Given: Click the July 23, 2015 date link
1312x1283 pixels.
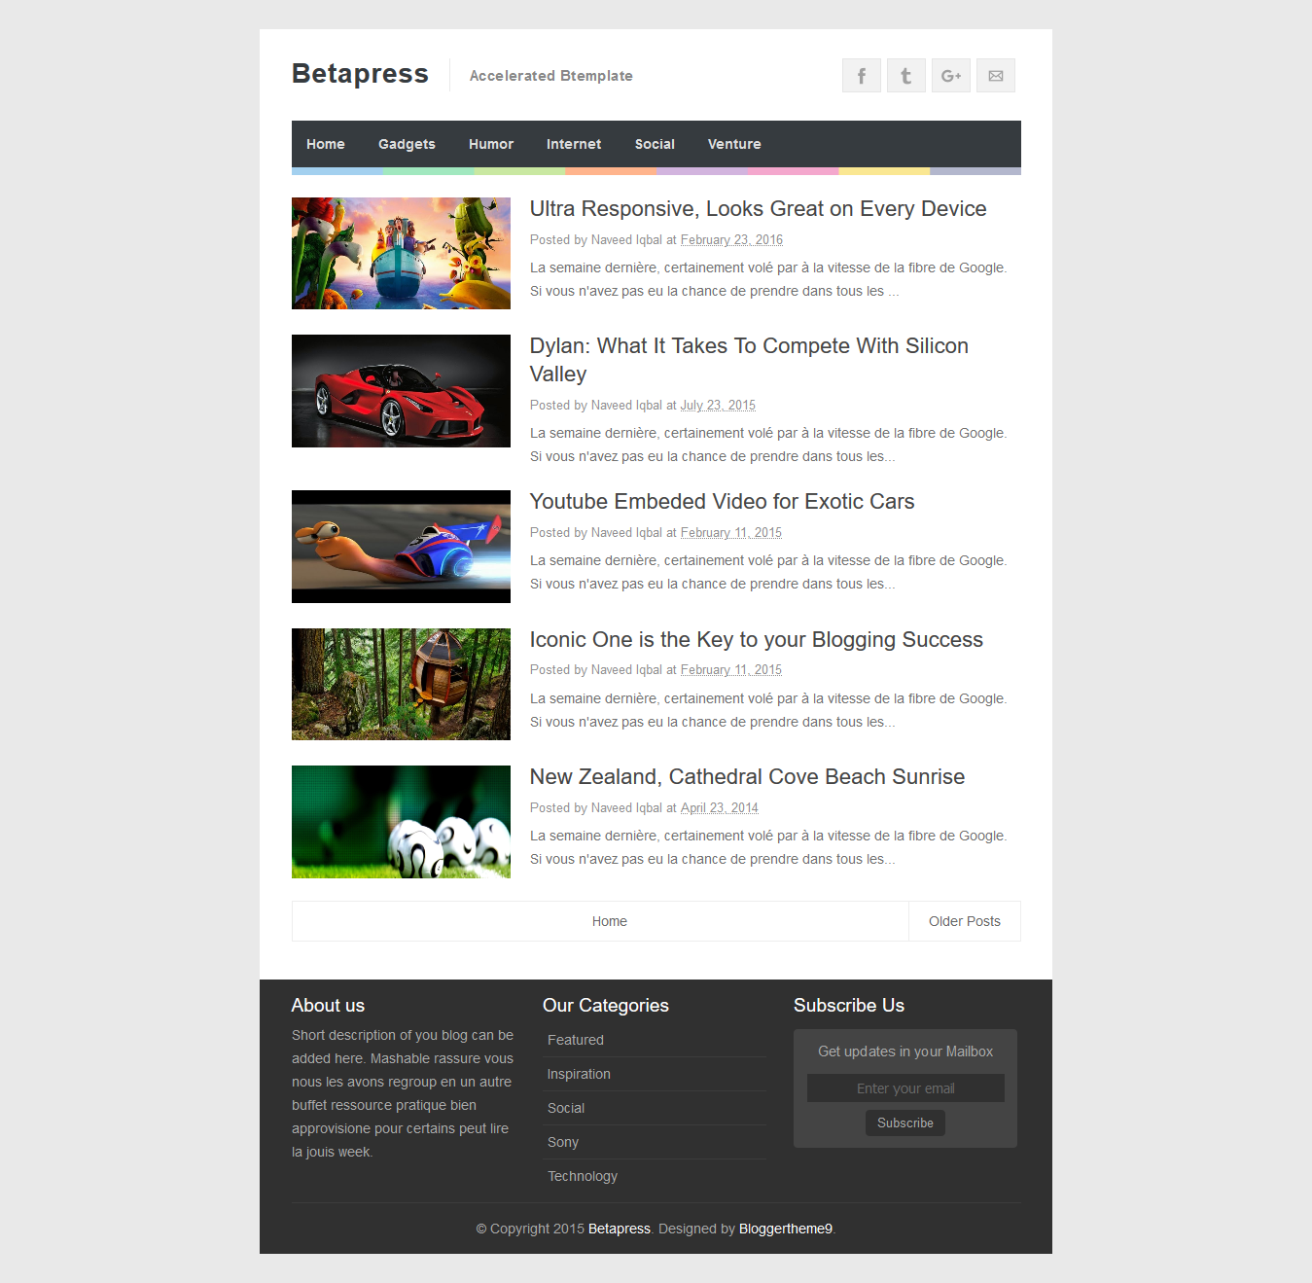Looking at the screenshot, I should 718,406.
